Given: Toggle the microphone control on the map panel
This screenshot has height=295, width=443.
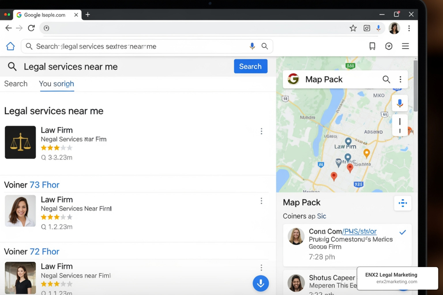Looking at the screenshot, I should pos(400,103).
